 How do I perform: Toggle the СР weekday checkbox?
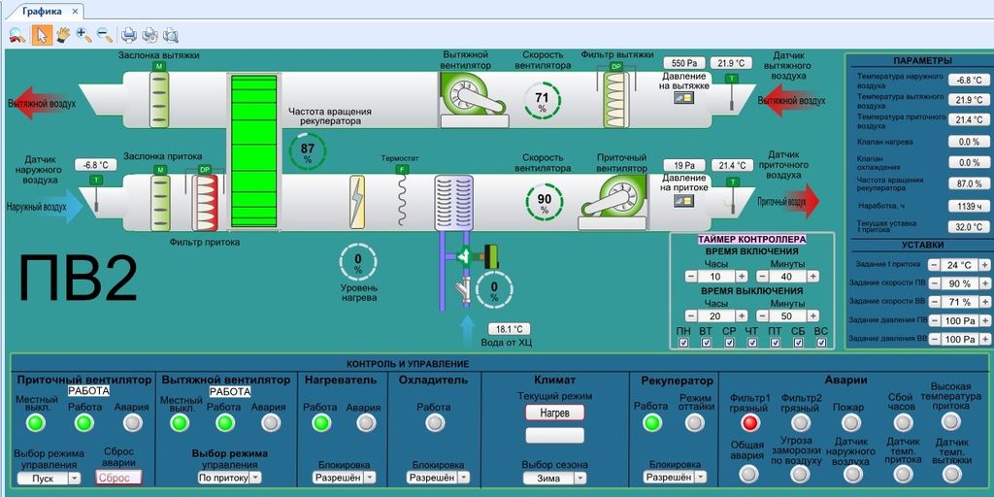tap(729, 344)
